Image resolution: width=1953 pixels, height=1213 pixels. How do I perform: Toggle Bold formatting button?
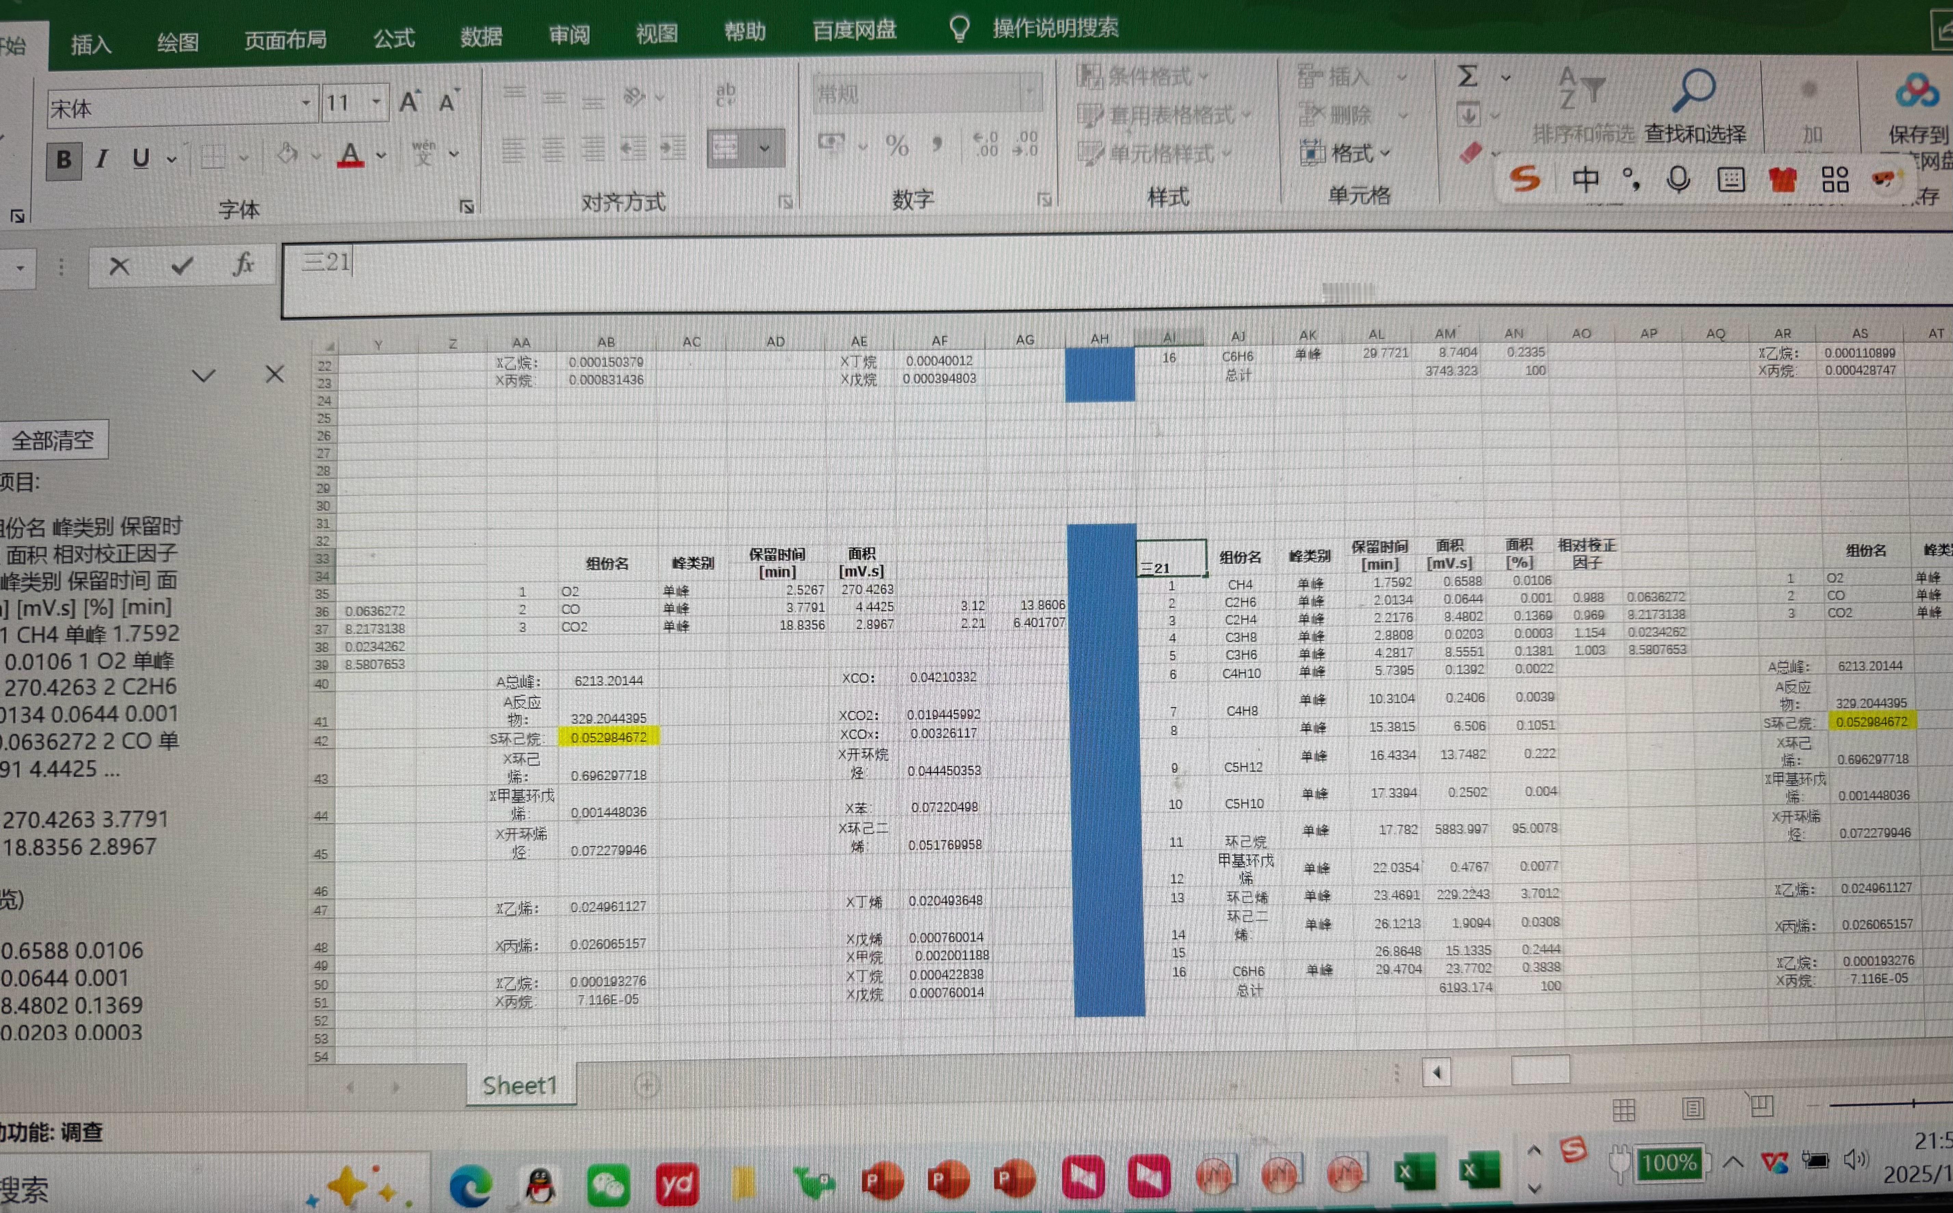pyautogui.click(x=64, y=160)
